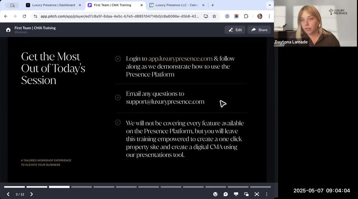The width and height of the screenshot is (358, 199).
Task: Expand the tab search dropdown chevron
Action: [270, 5]
